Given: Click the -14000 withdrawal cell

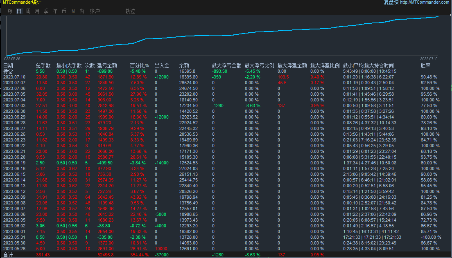Looking at the screenshot, I should click(162, 163).
